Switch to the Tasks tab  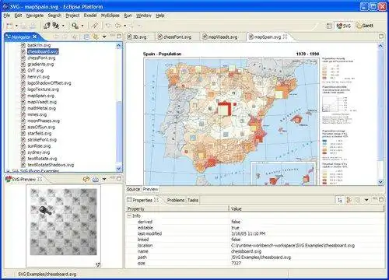click(x=193, y=200)
